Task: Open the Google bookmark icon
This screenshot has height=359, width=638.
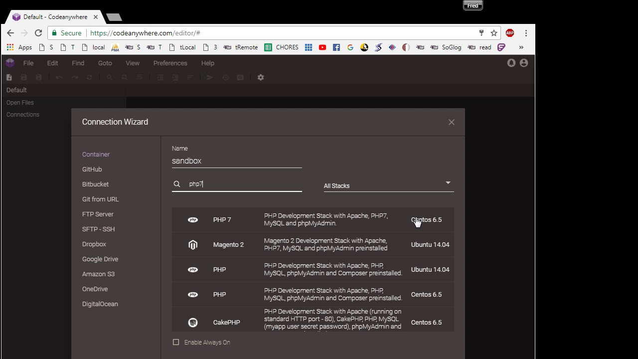Action: point(350,47)
